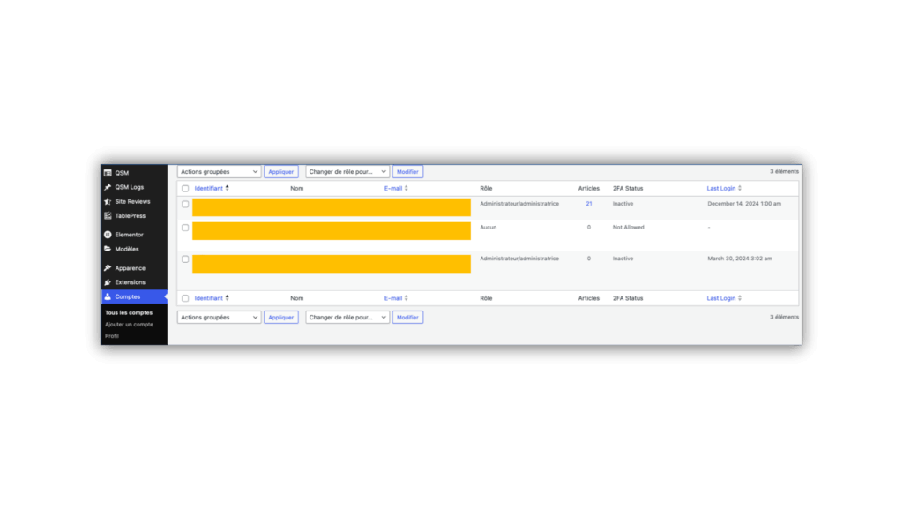Click the Rôle column header at top
Image resolution: width=903 pixels, height=510 pixels.
486,189
